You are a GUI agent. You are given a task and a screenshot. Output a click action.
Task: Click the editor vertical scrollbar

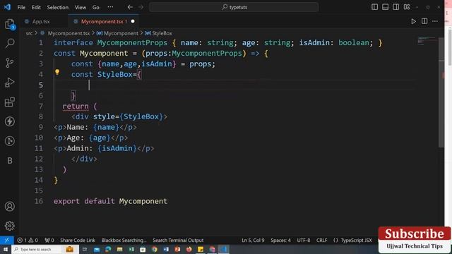(441, 92)
